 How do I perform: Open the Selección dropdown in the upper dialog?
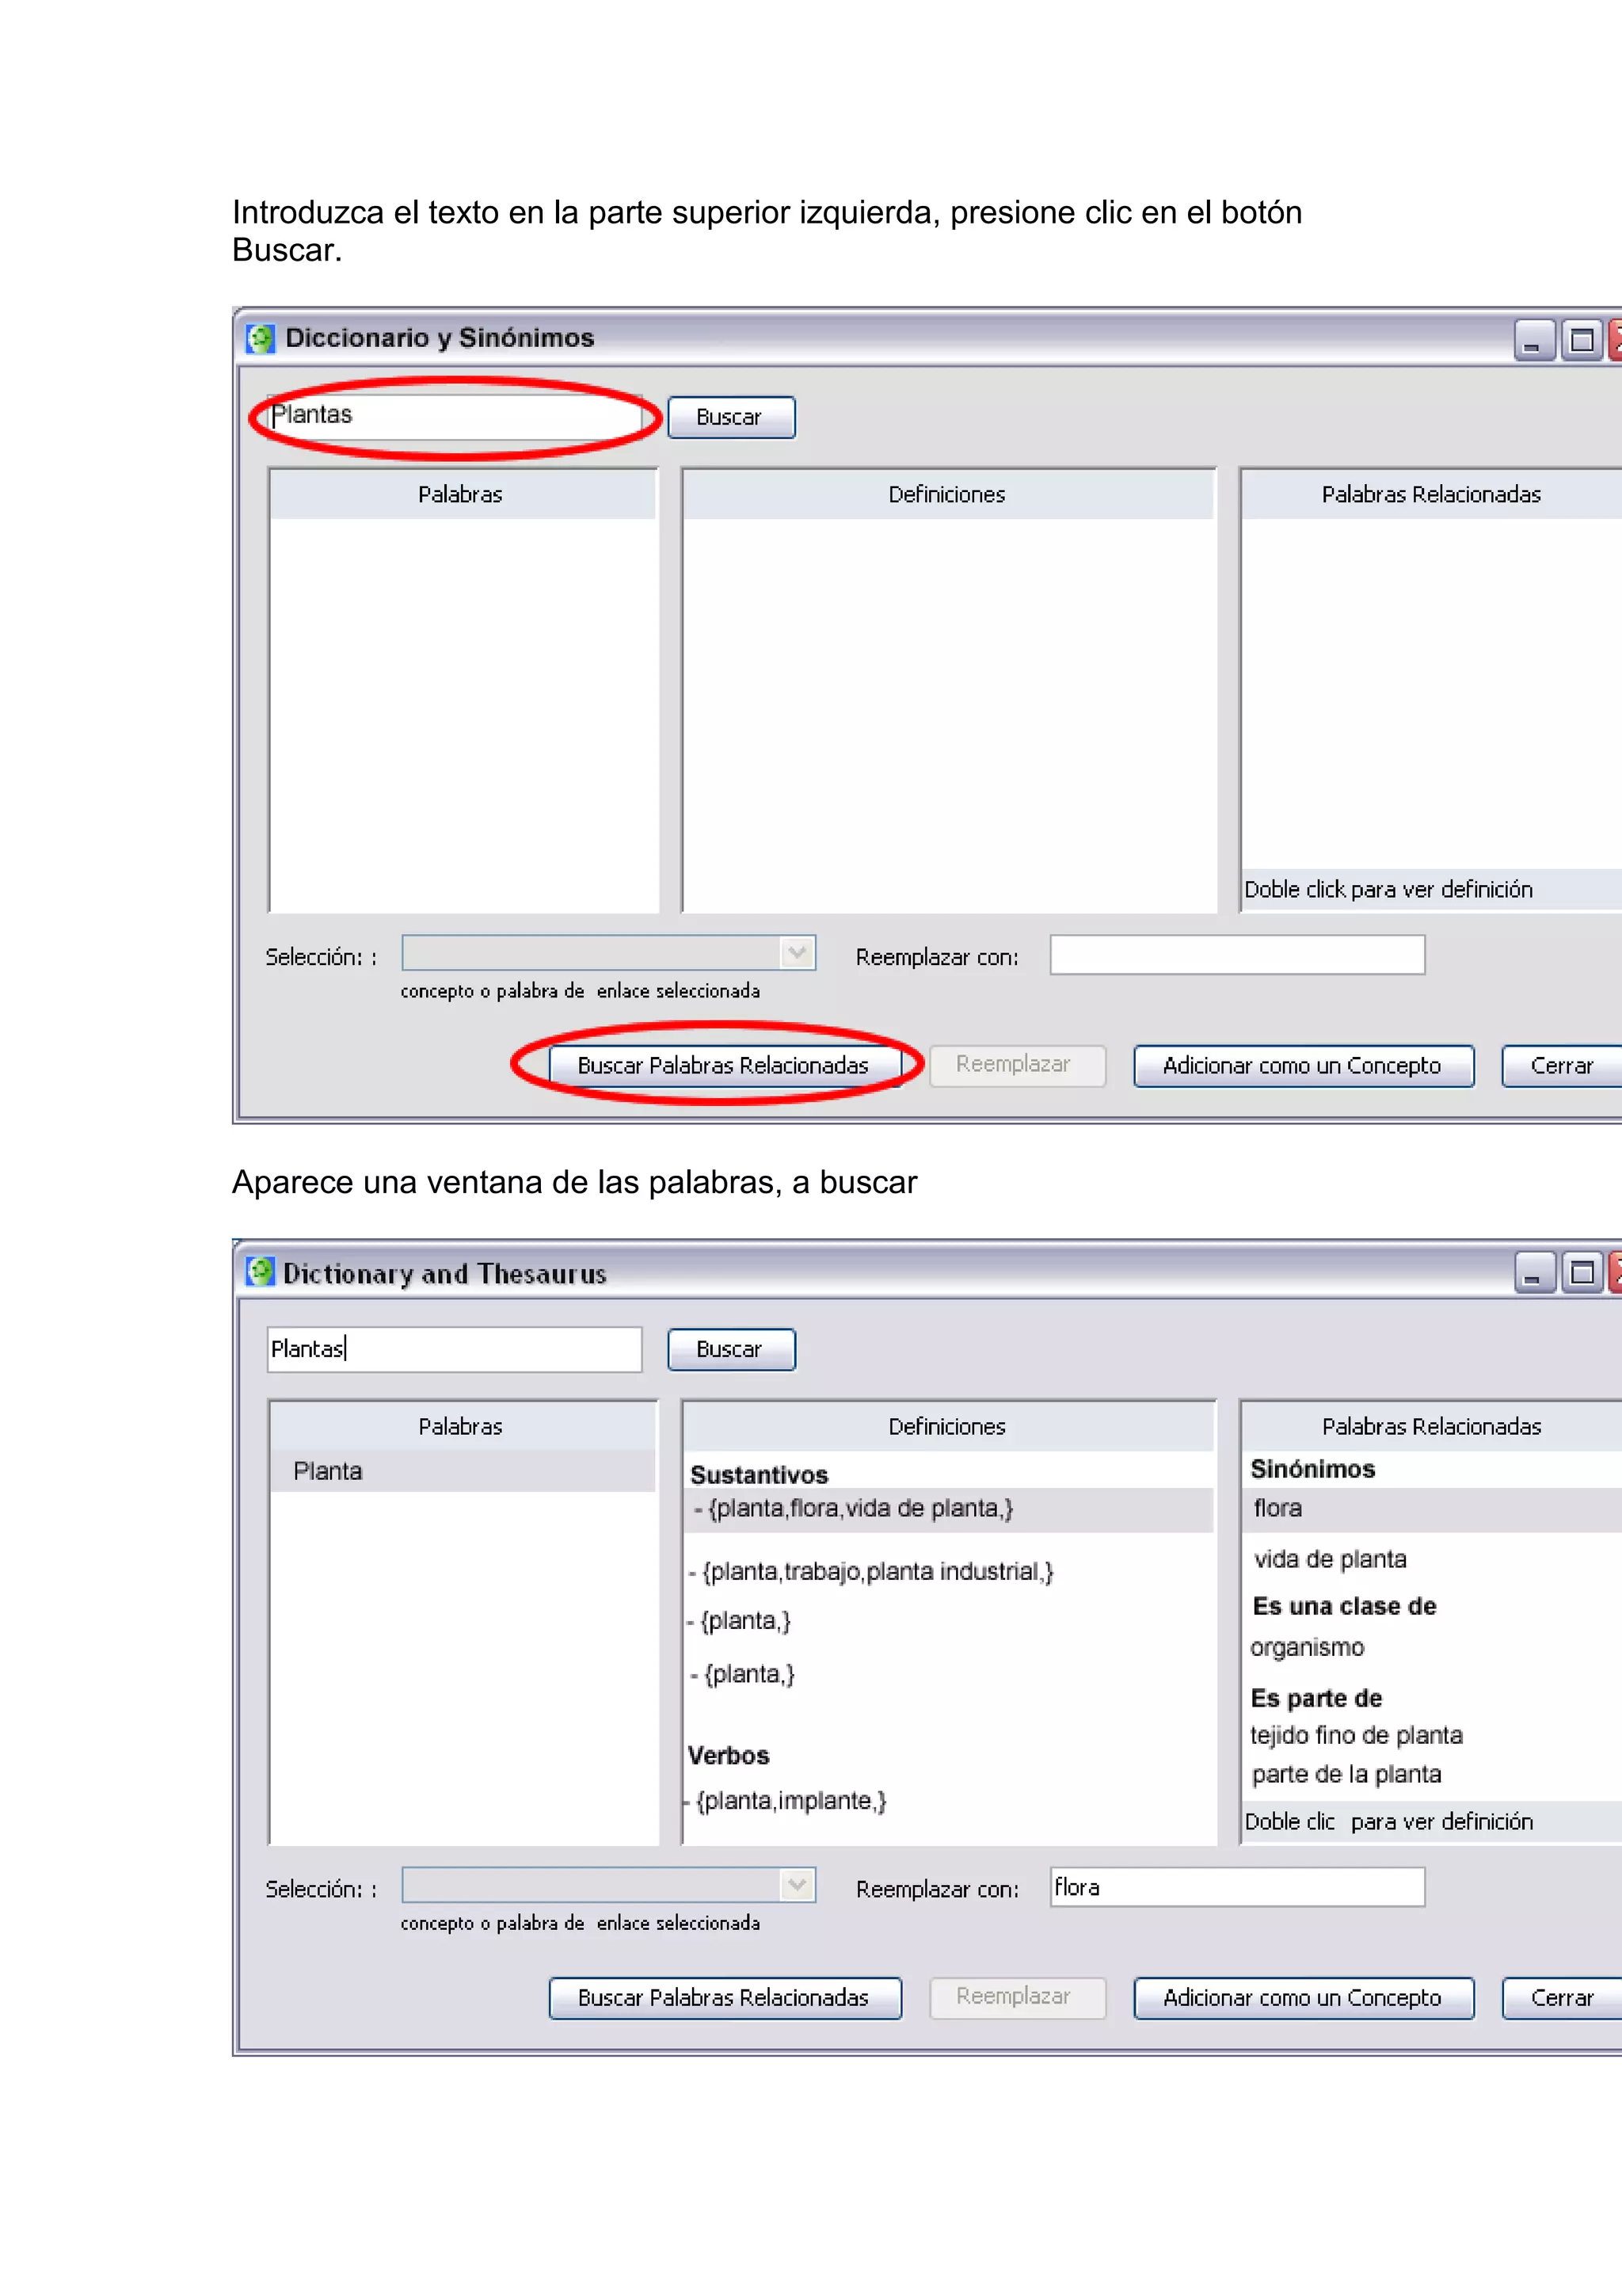(x=797, y=953)
